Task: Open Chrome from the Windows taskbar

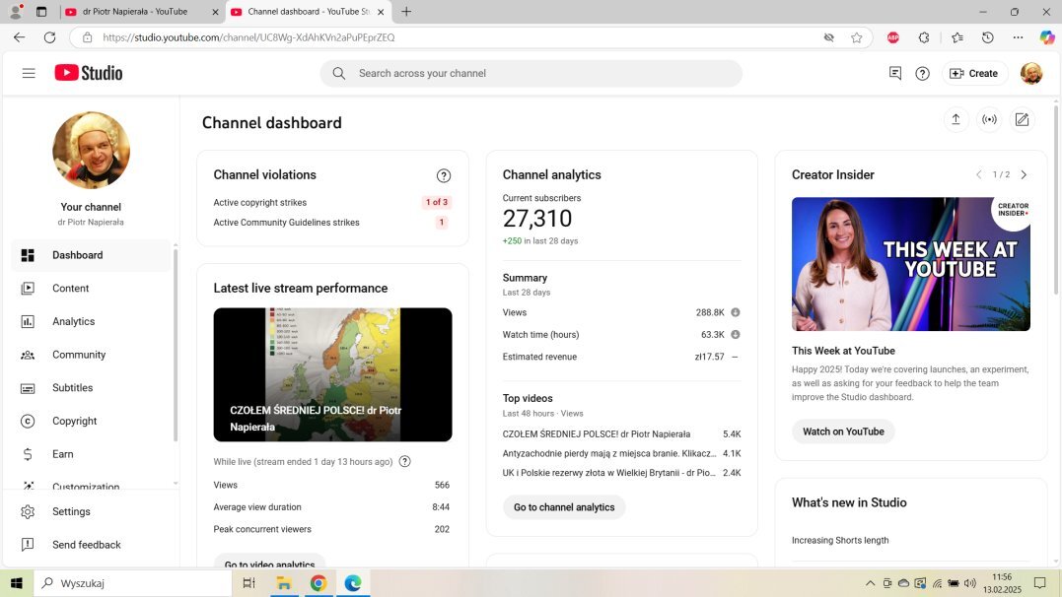Action: [318, 583]
